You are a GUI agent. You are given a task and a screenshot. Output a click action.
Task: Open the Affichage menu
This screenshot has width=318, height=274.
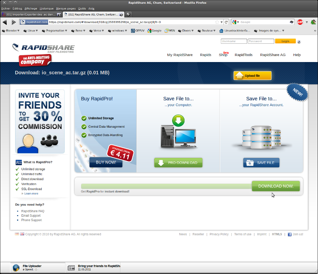pos(31,8)
